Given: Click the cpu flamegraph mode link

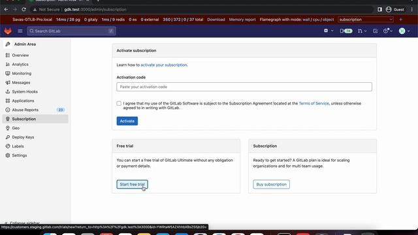Looking at the screenshot, I should (x=316, y=20).
